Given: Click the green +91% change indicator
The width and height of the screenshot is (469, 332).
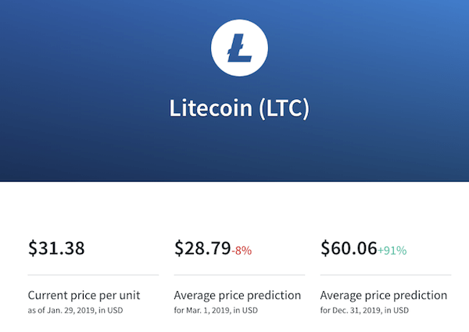Looking at the screenshot, I should [x=392, y=251].
